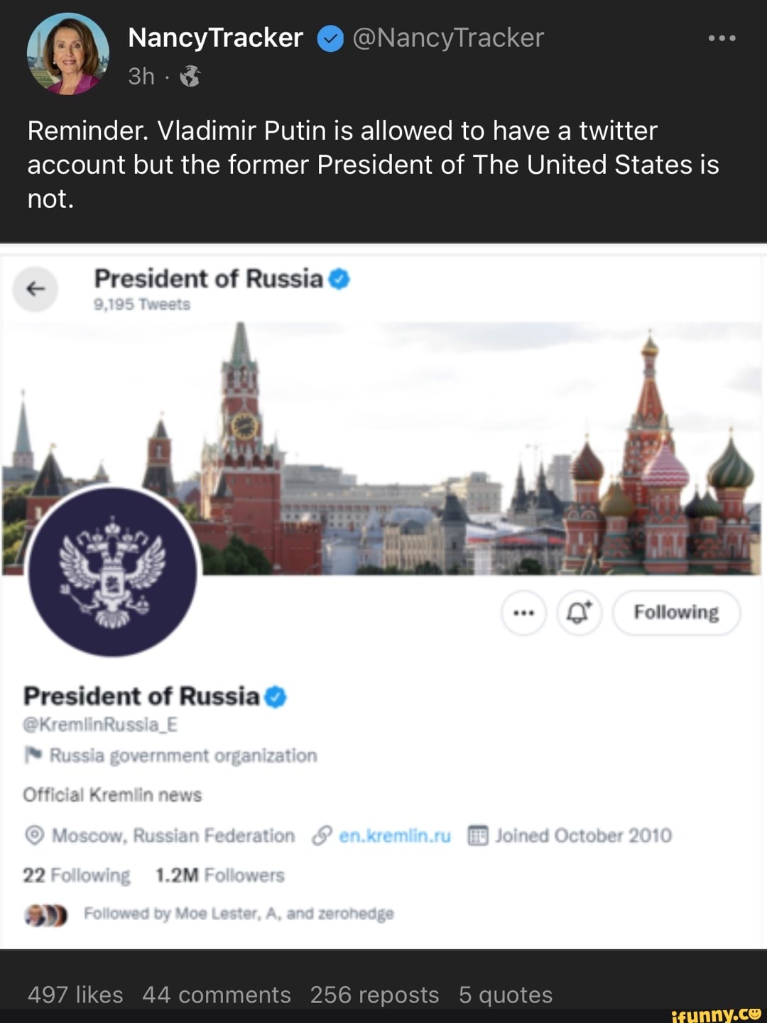The width and height of the screenshot is (767, 1023).
Task: Toggle off Following for President of Russia
Action: 675,613
